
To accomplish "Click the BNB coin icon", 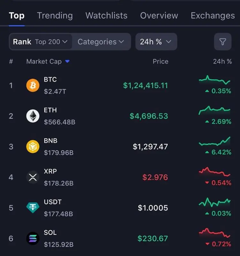I will [x=33, y=147].
